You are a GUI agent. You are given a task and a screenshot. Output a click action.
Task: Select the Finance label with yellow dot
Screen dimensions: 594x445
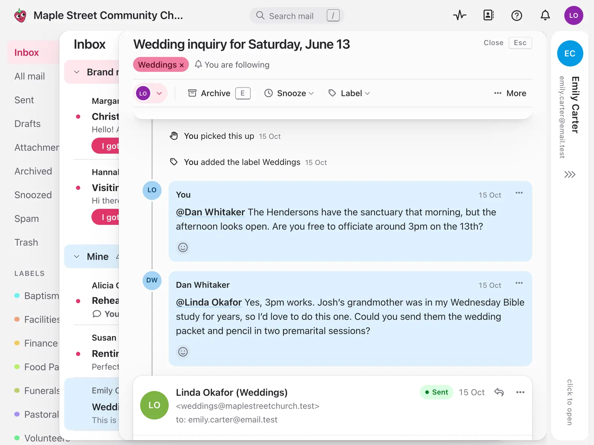pyautogui.click(x=36, y=343)
